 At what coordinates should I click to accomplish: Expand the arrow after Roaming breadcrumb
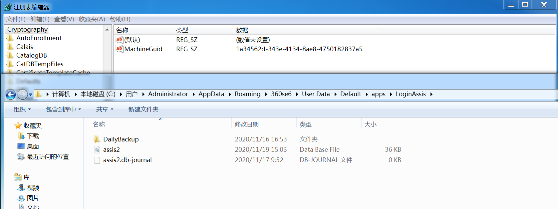[266, 94]
